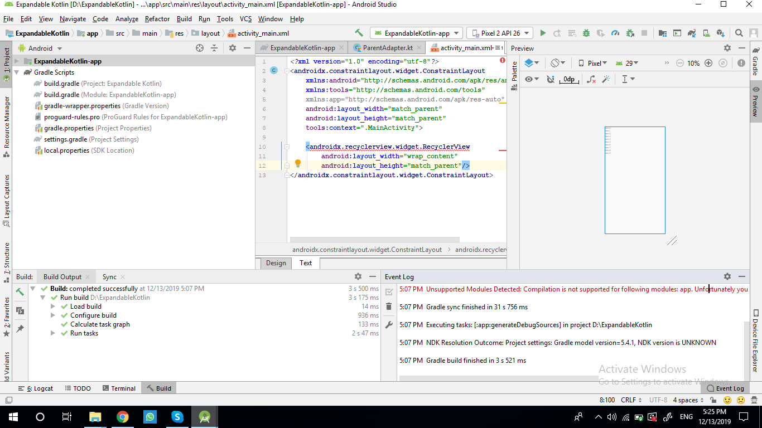Open the Pixel 2 API 26 device dropdown

(499, 33)
